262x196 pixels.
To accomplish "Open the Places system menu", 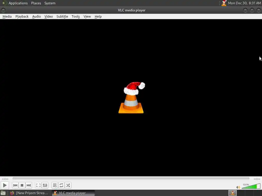I will click(36, 3).
